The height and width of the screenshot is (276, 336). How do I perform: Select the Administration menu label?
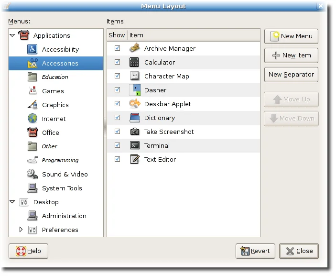(x=64, y=216)
